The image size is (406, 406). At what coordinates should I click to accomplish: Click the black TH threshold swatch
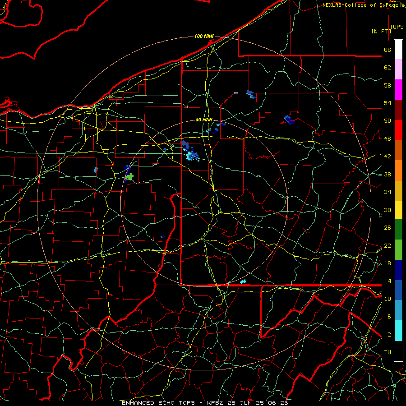pos(398,351)
